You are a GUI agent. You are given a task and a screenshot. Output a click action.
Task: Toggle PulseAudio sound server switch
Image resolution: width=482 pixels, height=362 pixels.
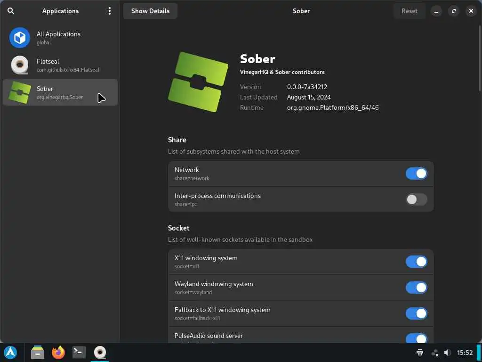point(416,338)
